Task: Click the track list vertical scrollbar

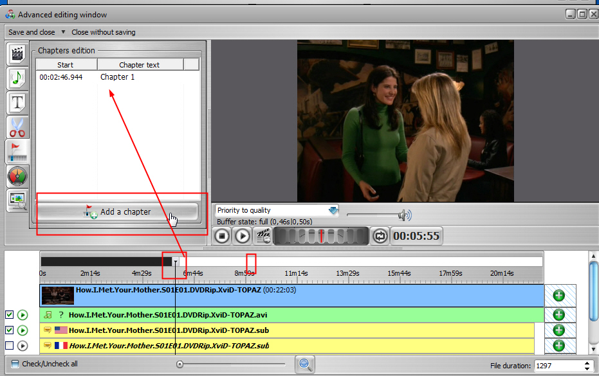Action: pos(593,292)
